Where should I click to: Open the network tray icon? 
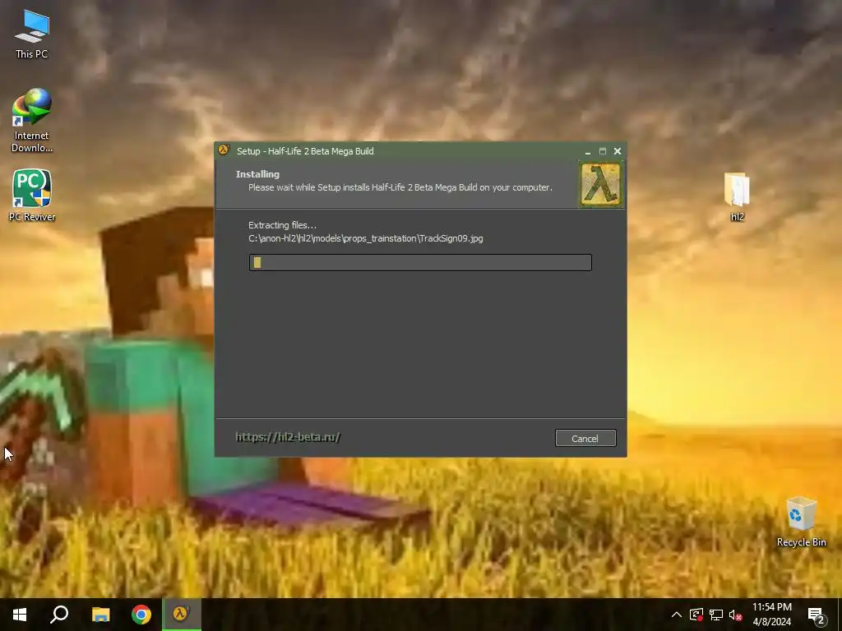click(x=716, y=615)
